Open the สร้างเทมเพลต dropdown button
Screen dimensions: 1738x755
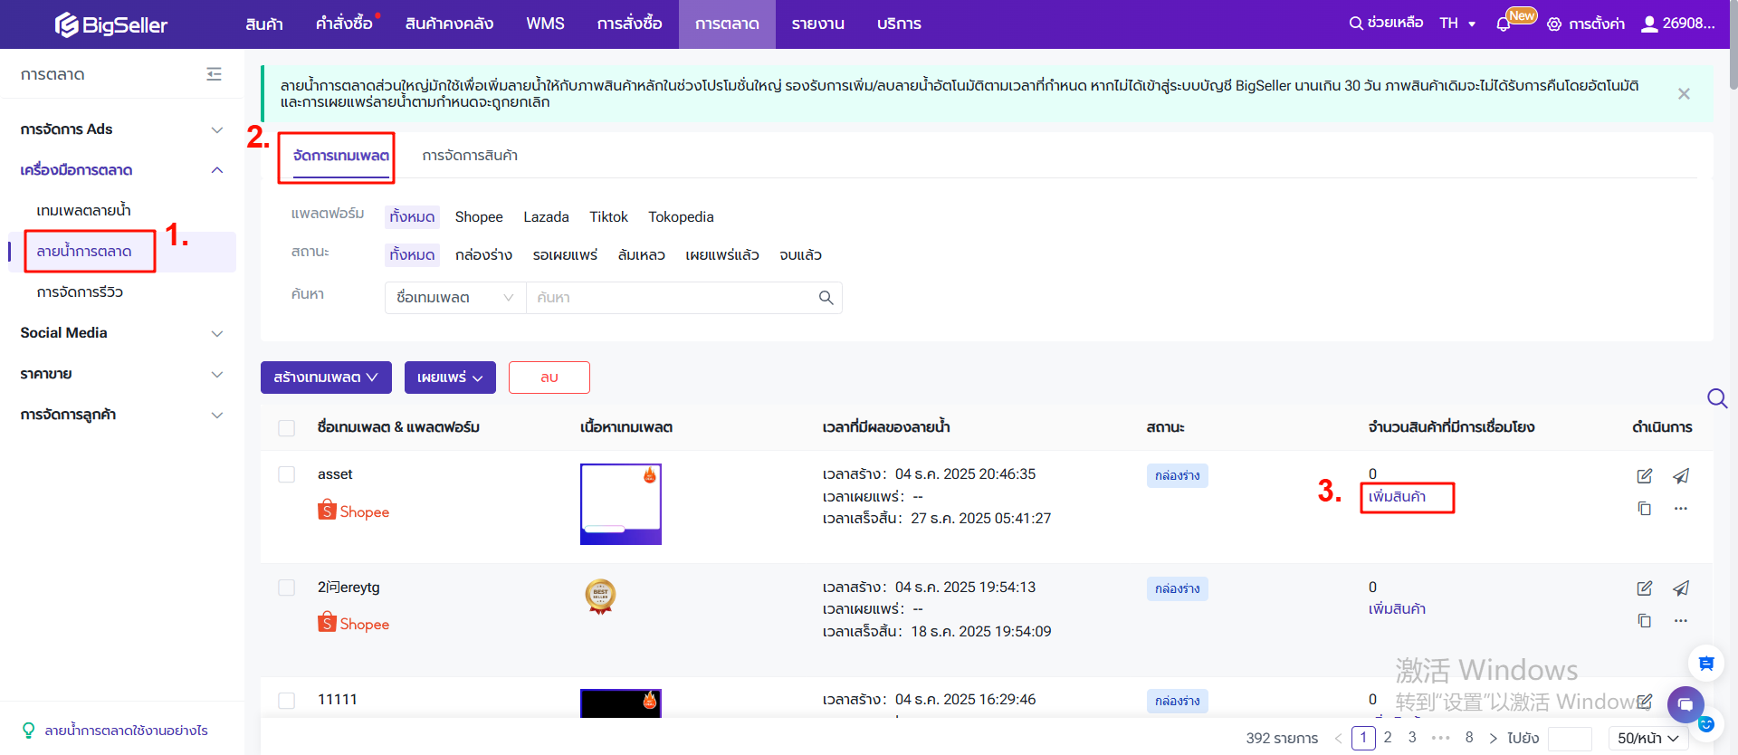click(326, 377)
